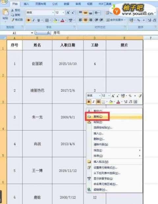
Task: Click 设置单元格格式 in the context menu
Action: click(105, 167)
